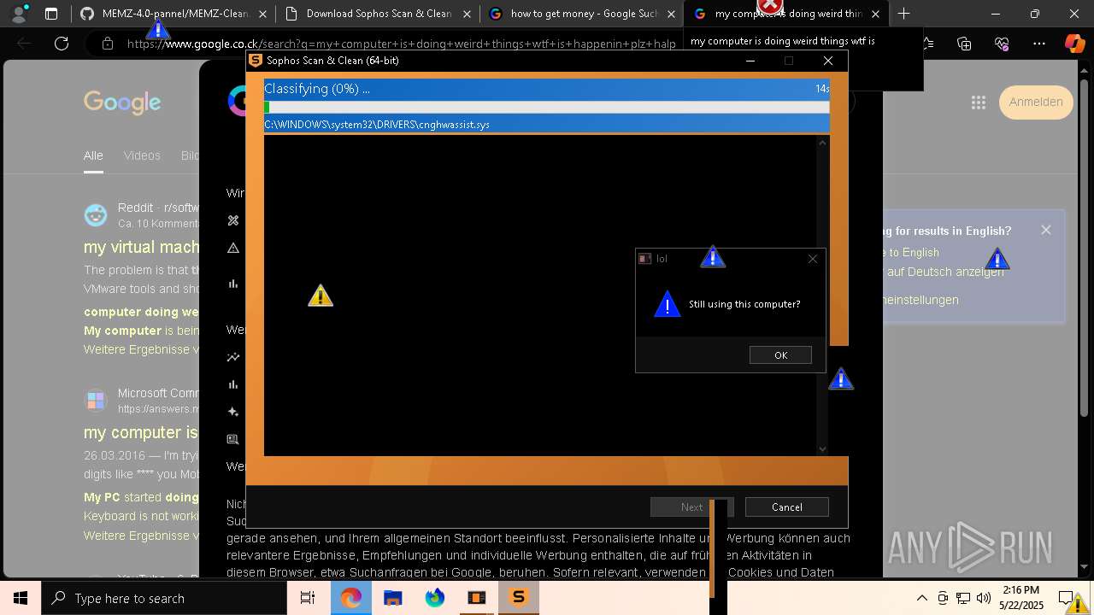1094x615 pixels.
Task: Click OK in the lol dialog
Action: (x=780, y=355)
